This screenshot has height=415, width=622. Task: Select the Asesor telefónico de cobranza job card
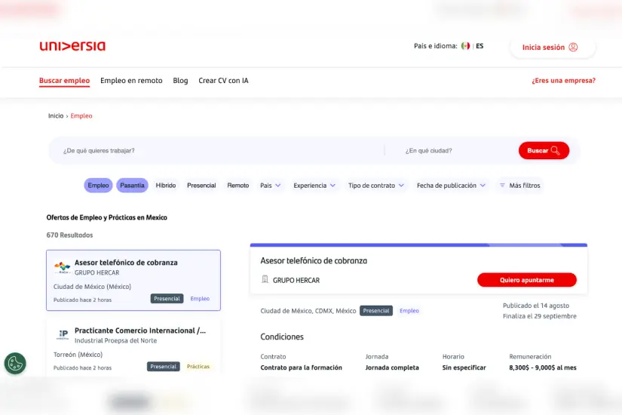coord(133,281)
